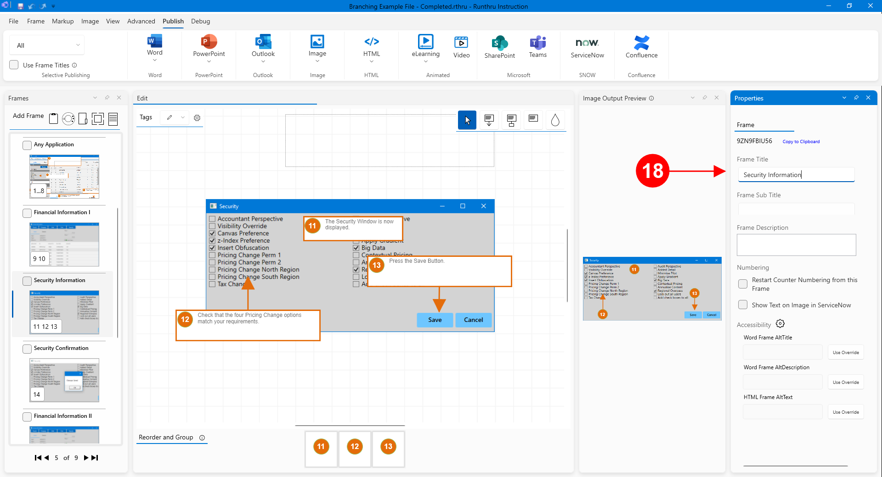This screenshot has height=477, width=882.
Task: Click Use Override for Word Frame AltTitle
Action: pyautogui.click(x=845, y=353)
